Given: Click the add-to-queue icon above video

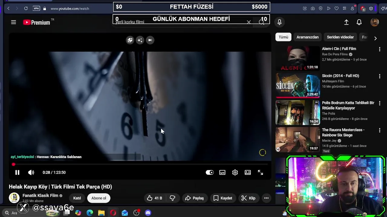Looking at the screenshot, I should pos(130,40).
